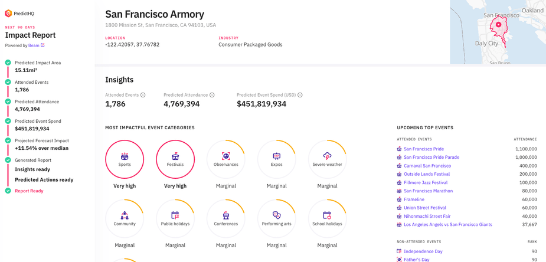Click icon beside Father's Day
Screen dimensions: 546x262
400,260
